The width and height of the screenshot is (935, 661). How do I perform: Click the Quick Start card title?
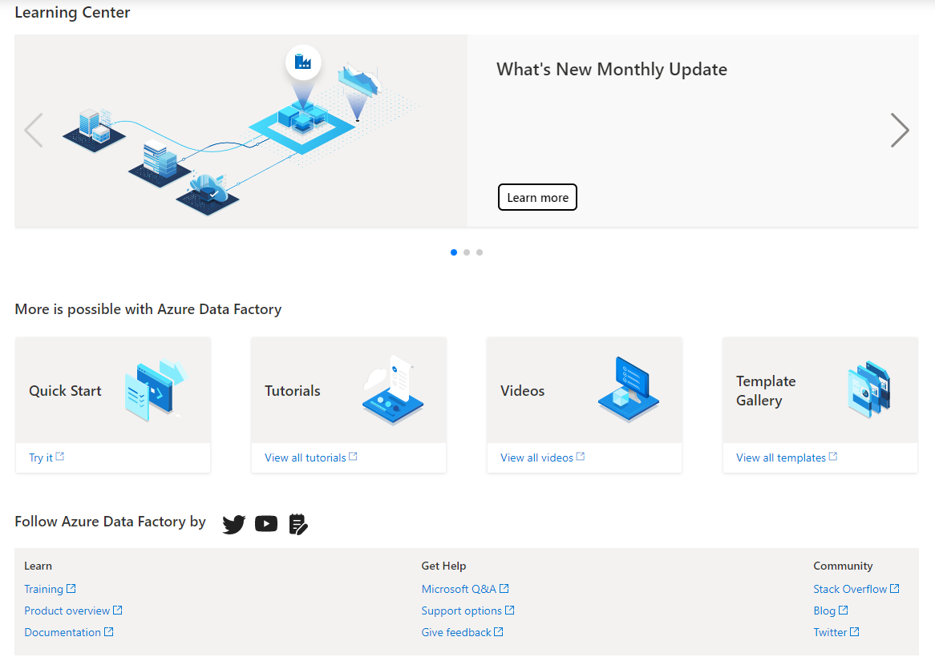(65, 391)
